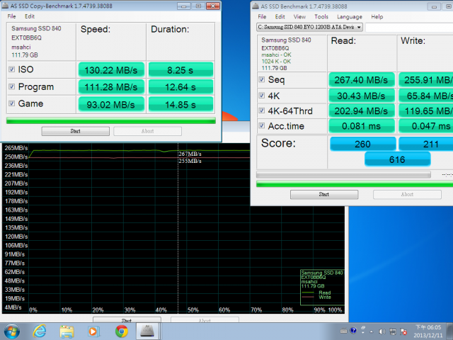Show hidden system tray icons arrow
The image size is (453, 340).
click(x=371, y=331)
